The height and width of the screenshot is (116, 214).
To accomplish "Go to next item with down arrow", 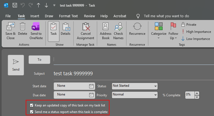I will coord(47,5).
